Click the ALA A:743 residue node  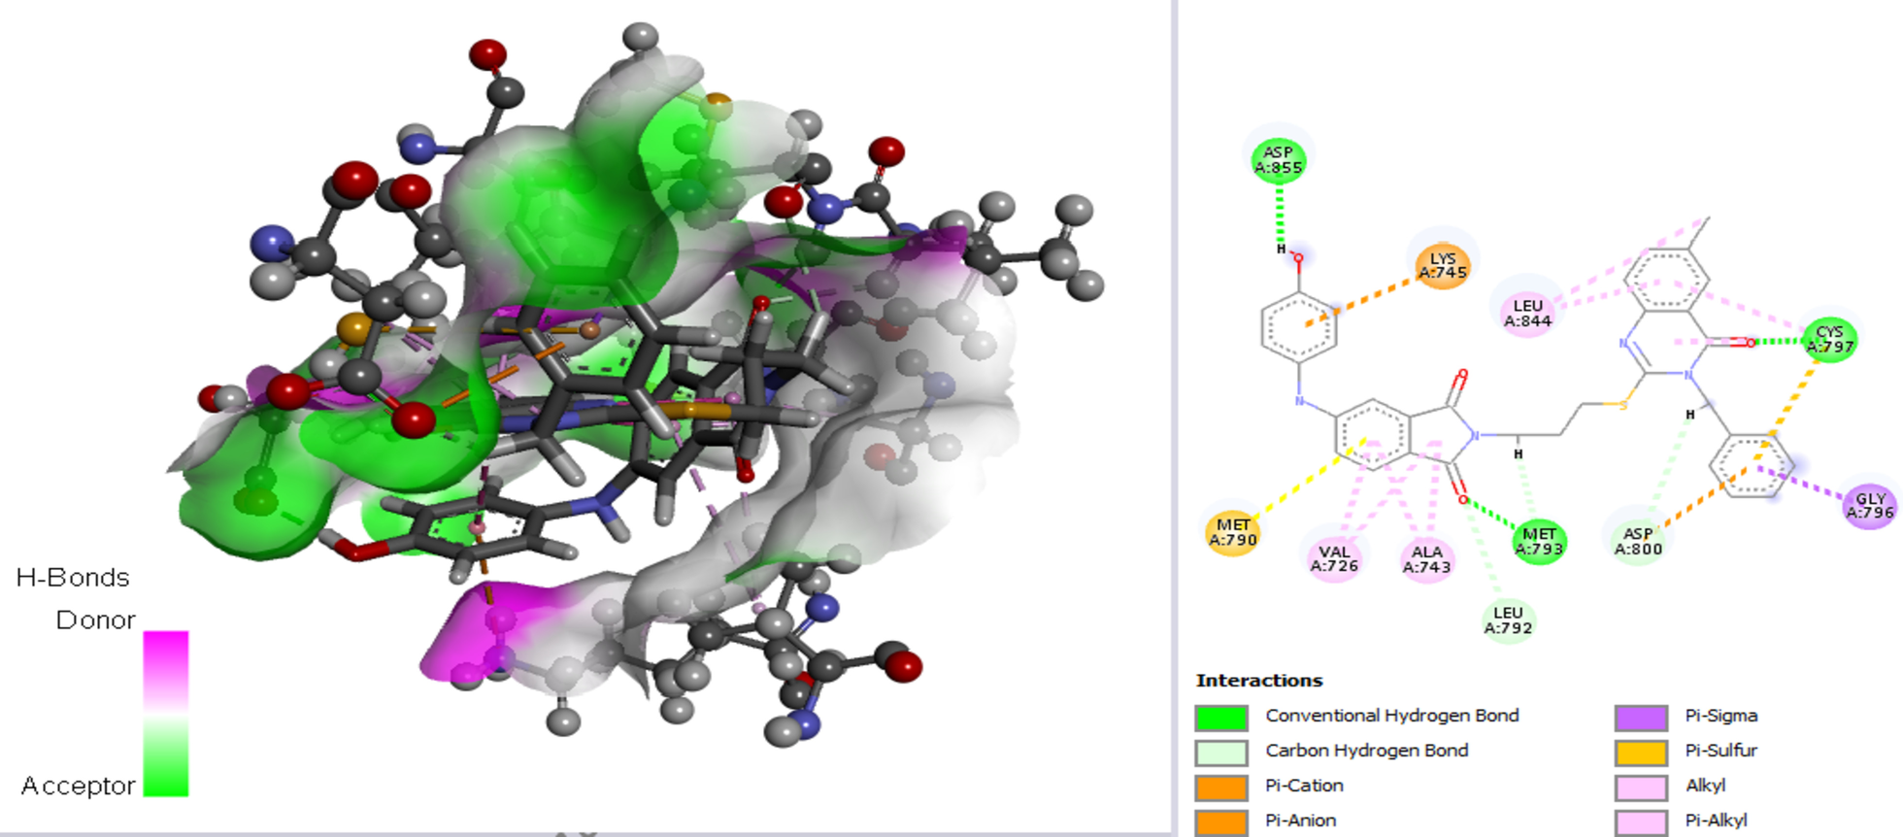point(1426,559)
